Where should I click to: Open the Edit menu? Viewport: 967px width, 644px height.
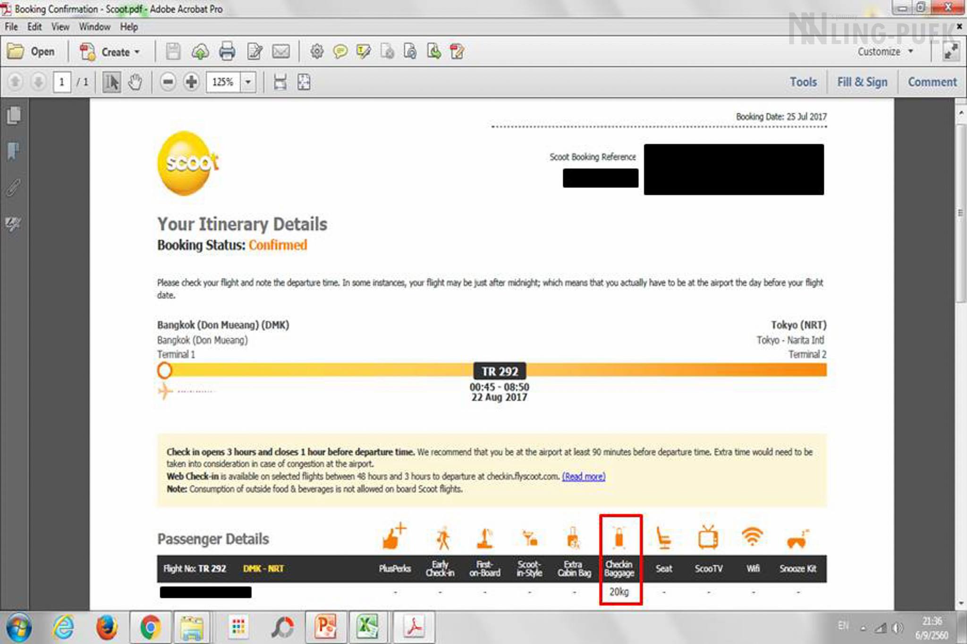(34, 27)
